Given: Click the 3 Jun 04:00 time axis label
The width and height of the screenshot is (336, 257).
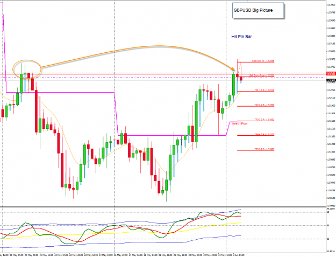Looking at the screenshot, I should [x=239, y=255].
